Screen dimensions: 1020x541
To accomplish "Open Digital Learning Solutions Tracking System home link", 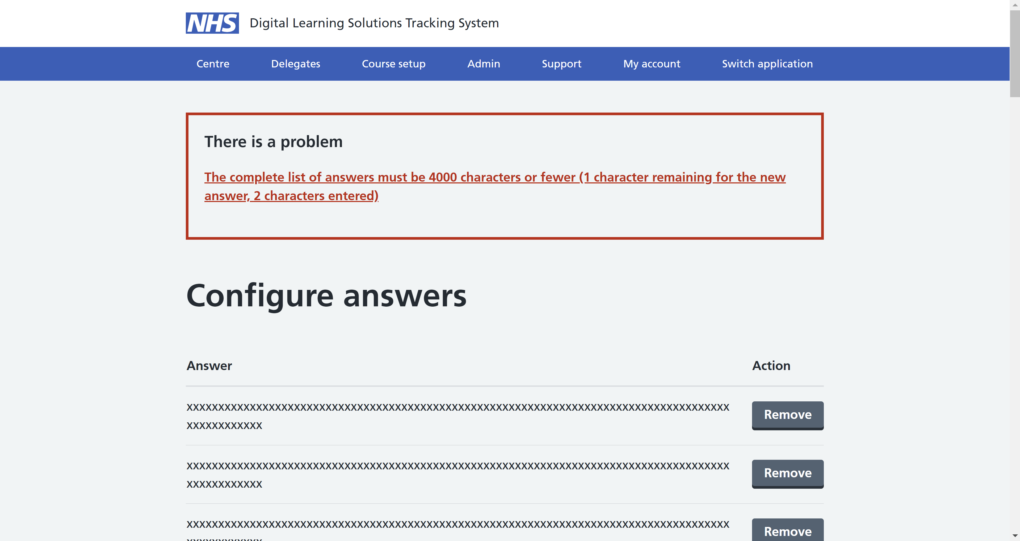I will (374, 23).
